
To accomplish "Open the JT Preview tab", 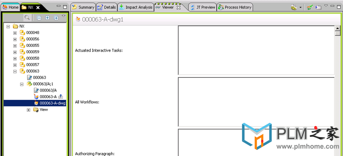I will [203, 7].
